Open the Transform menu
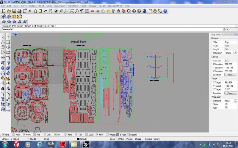This screenshot has height=148, width=238. (x=73, y=6)
